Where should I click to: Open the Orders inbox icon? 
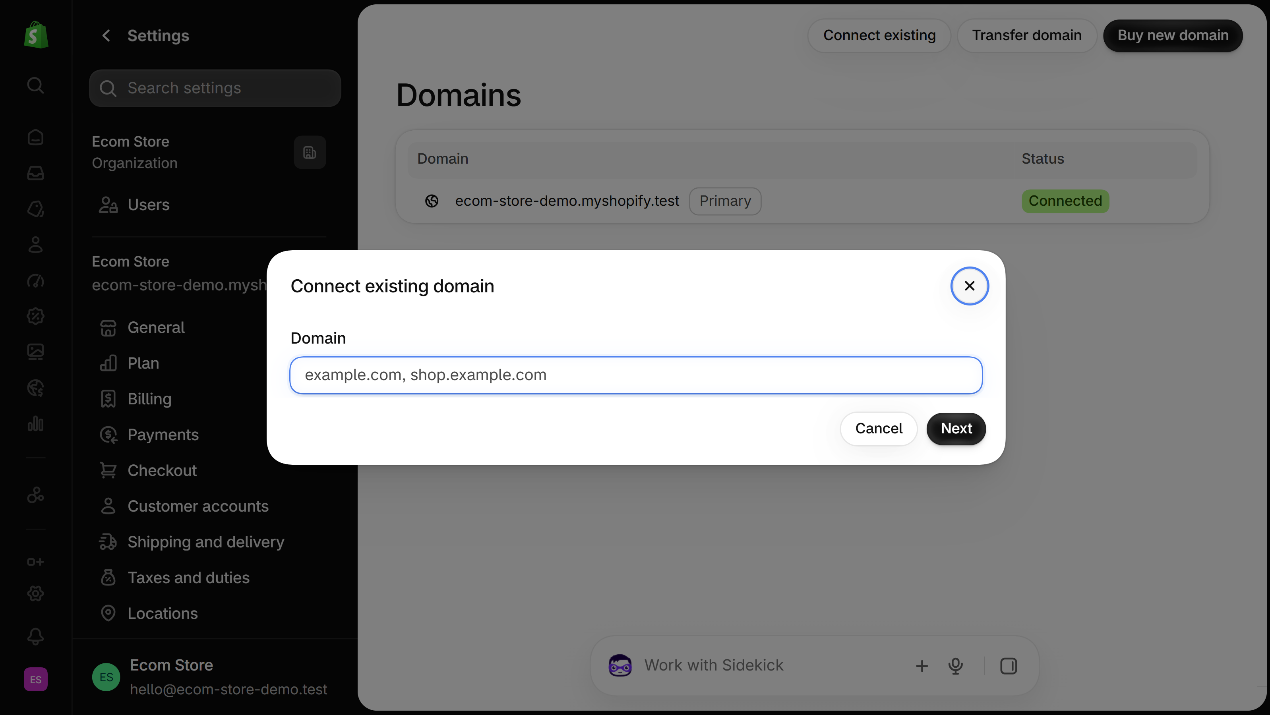[35, 173]
